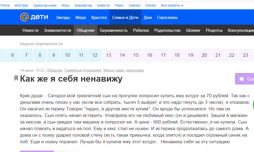The image size is (254, 152).
Task: Select the Общение tab
Action: coord(85,30)
